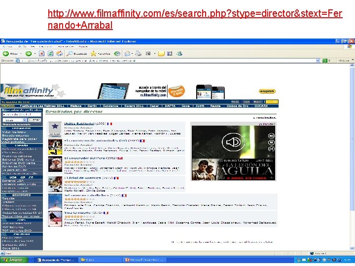Click the Stop loading icon

coord(41,54)
